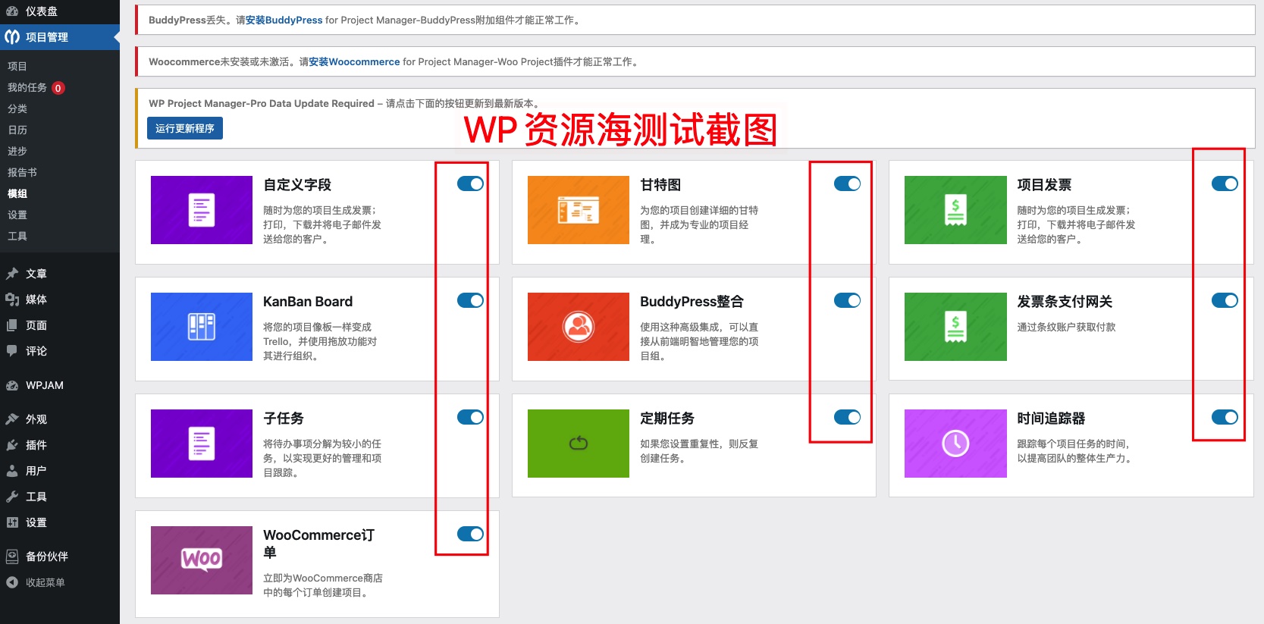Toggle the 发票条支付网关 module switch

point(1225,300)
